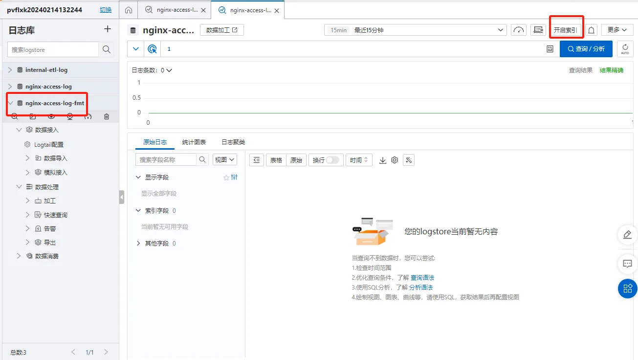Expand nginx-access-log logstore
638x360 pixels.
click(10, 87)
